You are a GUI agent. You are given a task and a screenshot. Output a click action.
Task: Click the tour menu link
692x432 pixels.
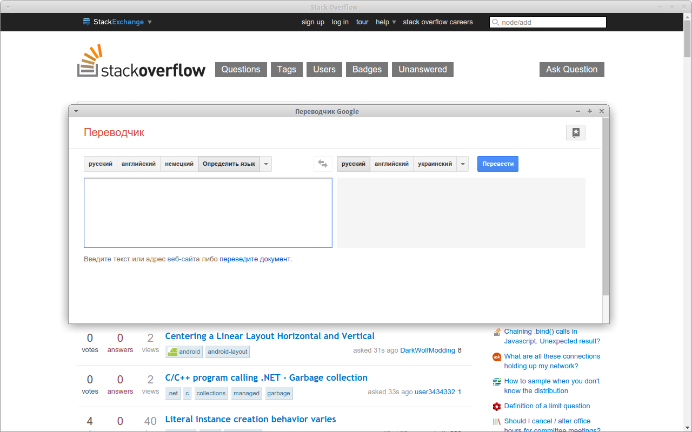click(362, 22)
